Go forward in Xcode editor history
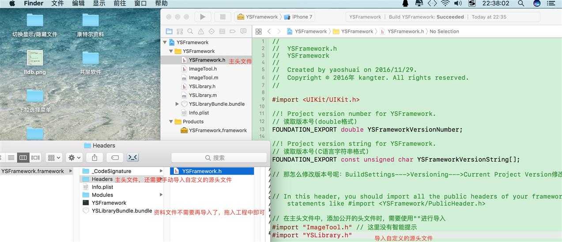The height and width of the screenshot is (242, 562). point(279,31)
